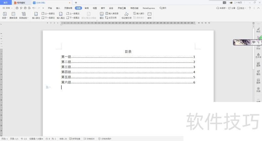
Task: Click the 更新目录 update icon
Action: point(13,15)
